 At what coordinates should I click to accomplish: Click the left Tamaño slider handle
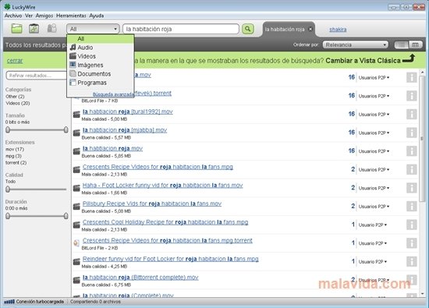pos(8,129)
